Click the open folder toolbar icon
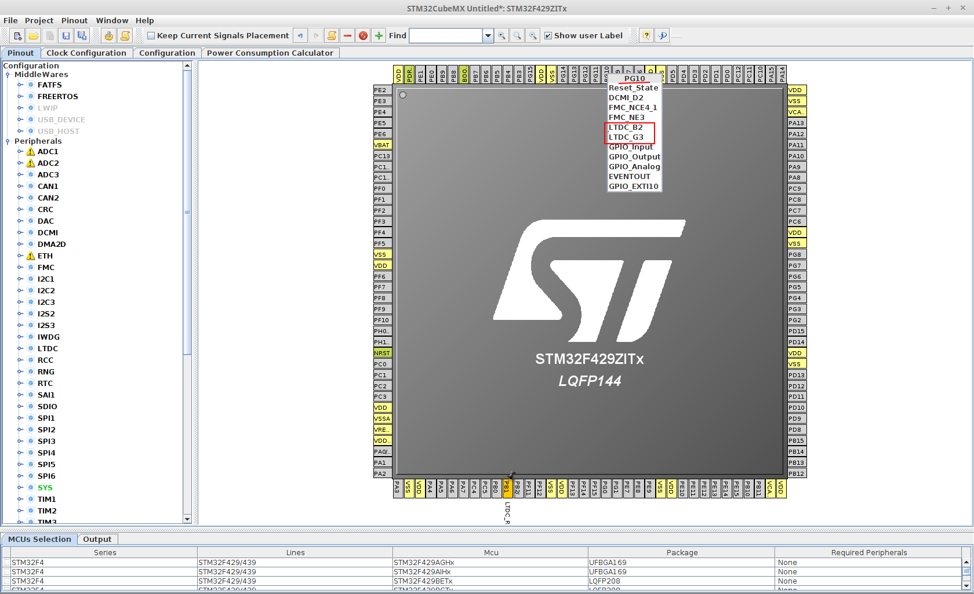974x594 pixels. (x=34, y=36)
